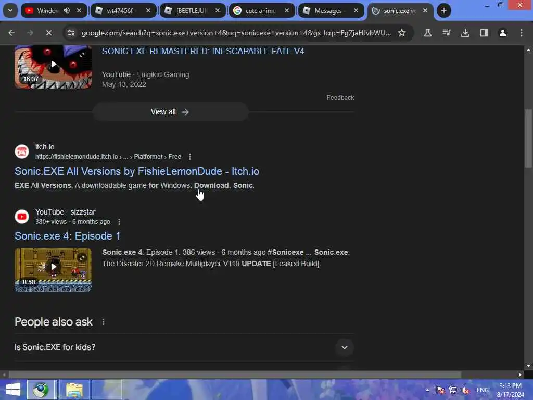Expand Is Sonic.EXE for kids? question

pos(184,347)
